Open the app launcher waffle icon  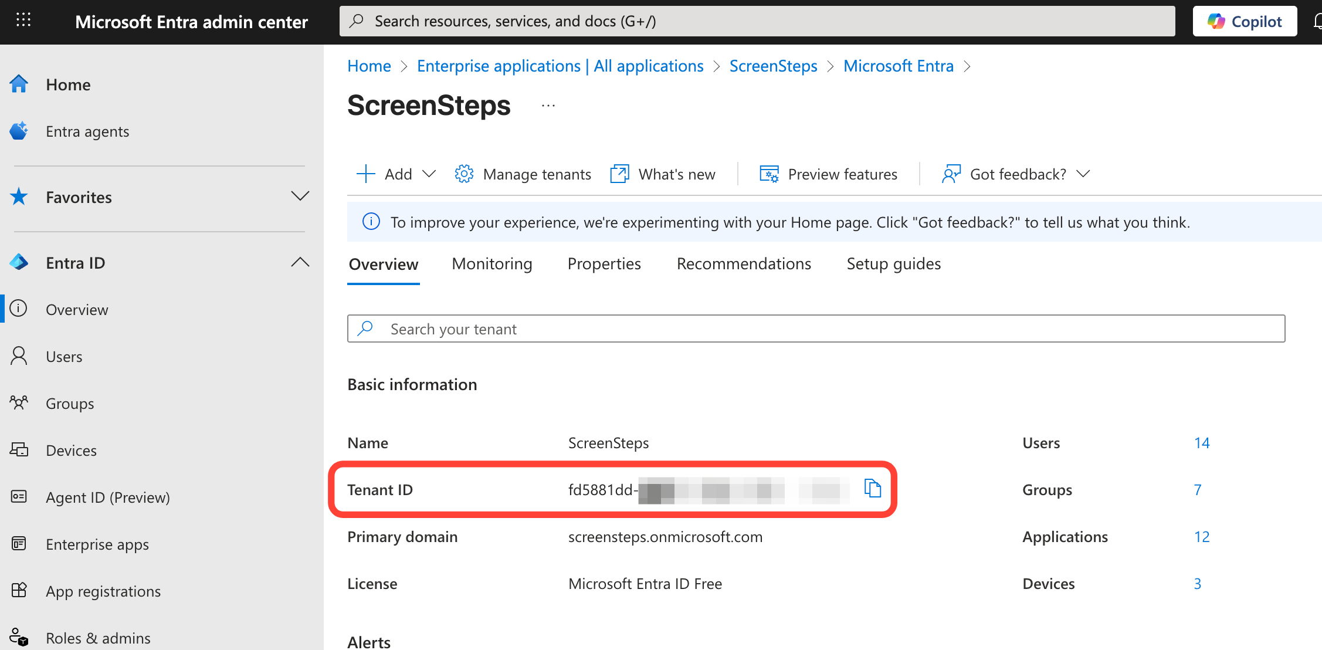[23, 21]
